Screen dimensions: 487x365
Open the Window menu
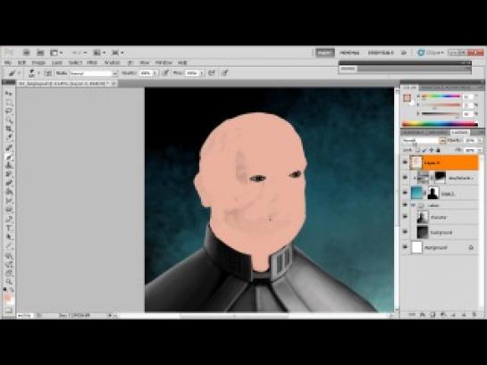[164, 62]
